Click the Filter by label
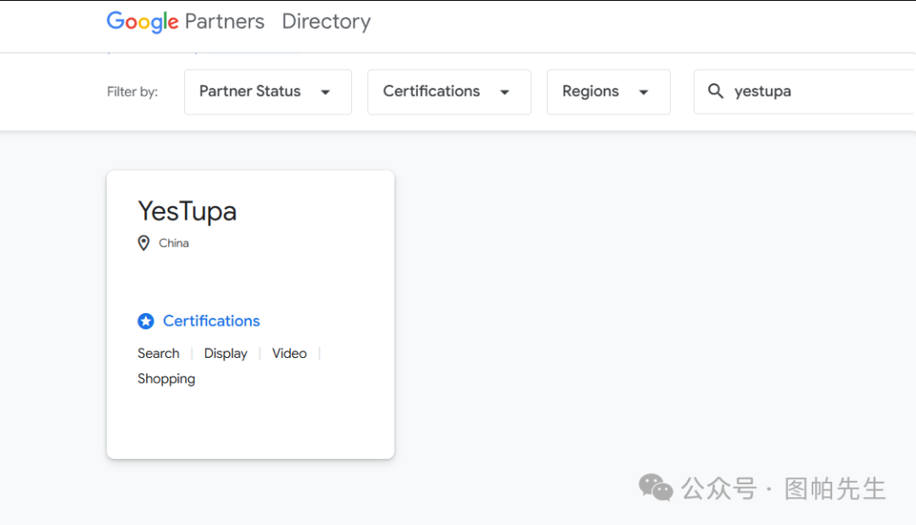Image resolution: width=916 pixels, height=525 pixels. pyautogui.click(x=132, y=92)
